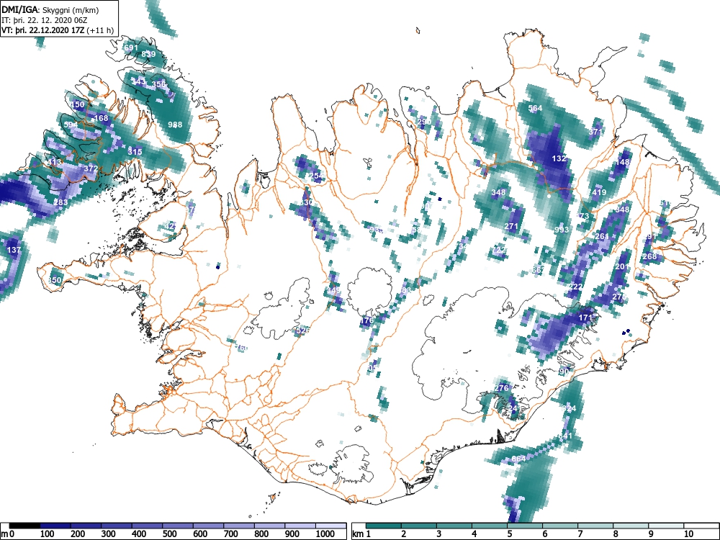Click the 222 visibility value
Viewport: 720px width, 540px height.
click(x=575, y=287)
